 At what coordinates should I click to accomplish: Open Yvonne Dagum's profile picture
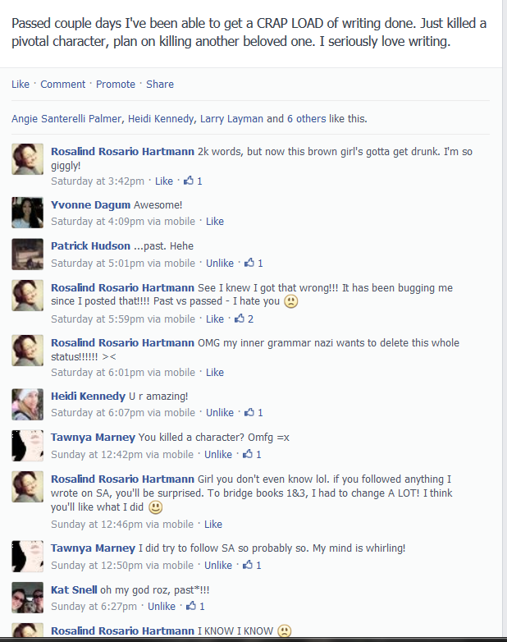point(27,213)
